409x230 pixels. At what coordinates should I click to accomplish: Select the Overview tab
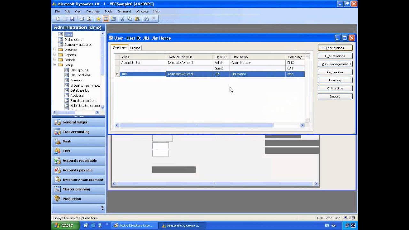point(120,47)
